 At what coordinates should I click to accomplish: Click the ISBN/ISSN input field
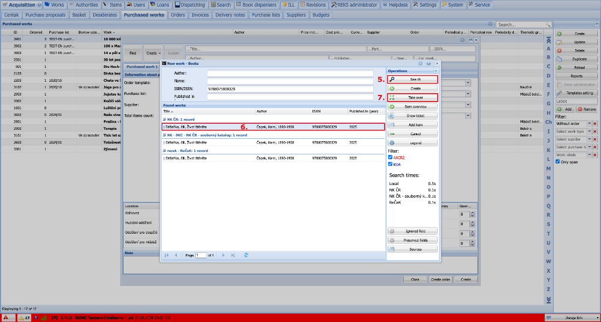290,89
